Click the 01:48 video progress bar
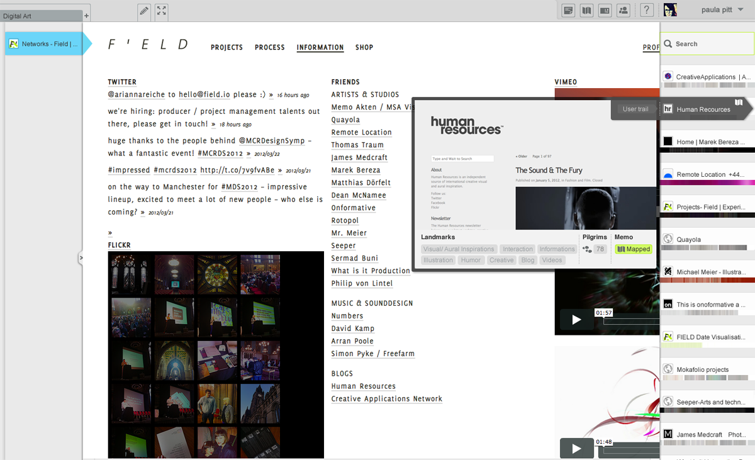Image resolution: width=755 pixels, height=460 pixels. point(631,449)
